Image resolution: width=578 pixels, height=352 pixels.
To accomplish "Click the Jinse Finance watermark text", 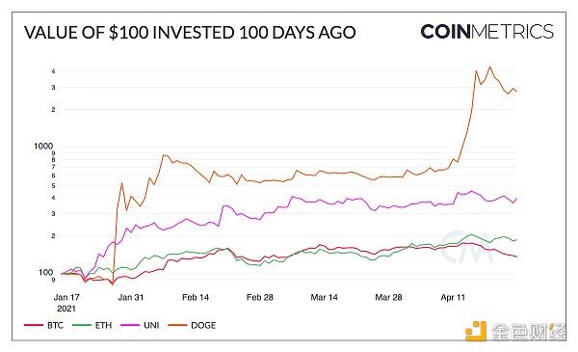I will [529, 332].
